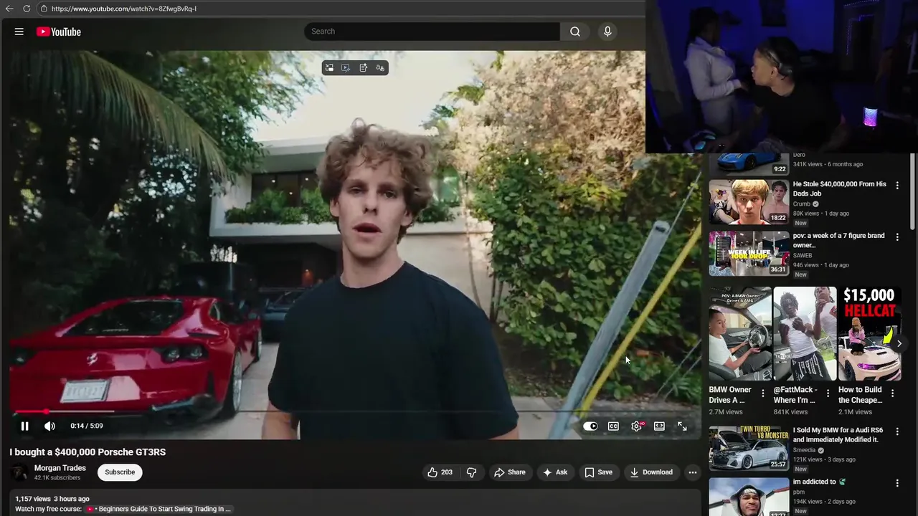Open options for Sold My BMW video

click(896, 432)
